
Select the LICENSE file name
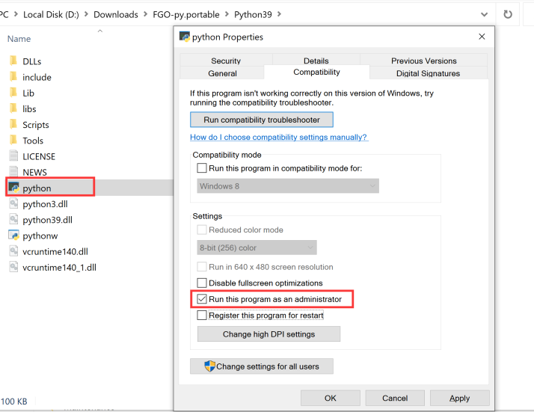click(x=39, y=156)
